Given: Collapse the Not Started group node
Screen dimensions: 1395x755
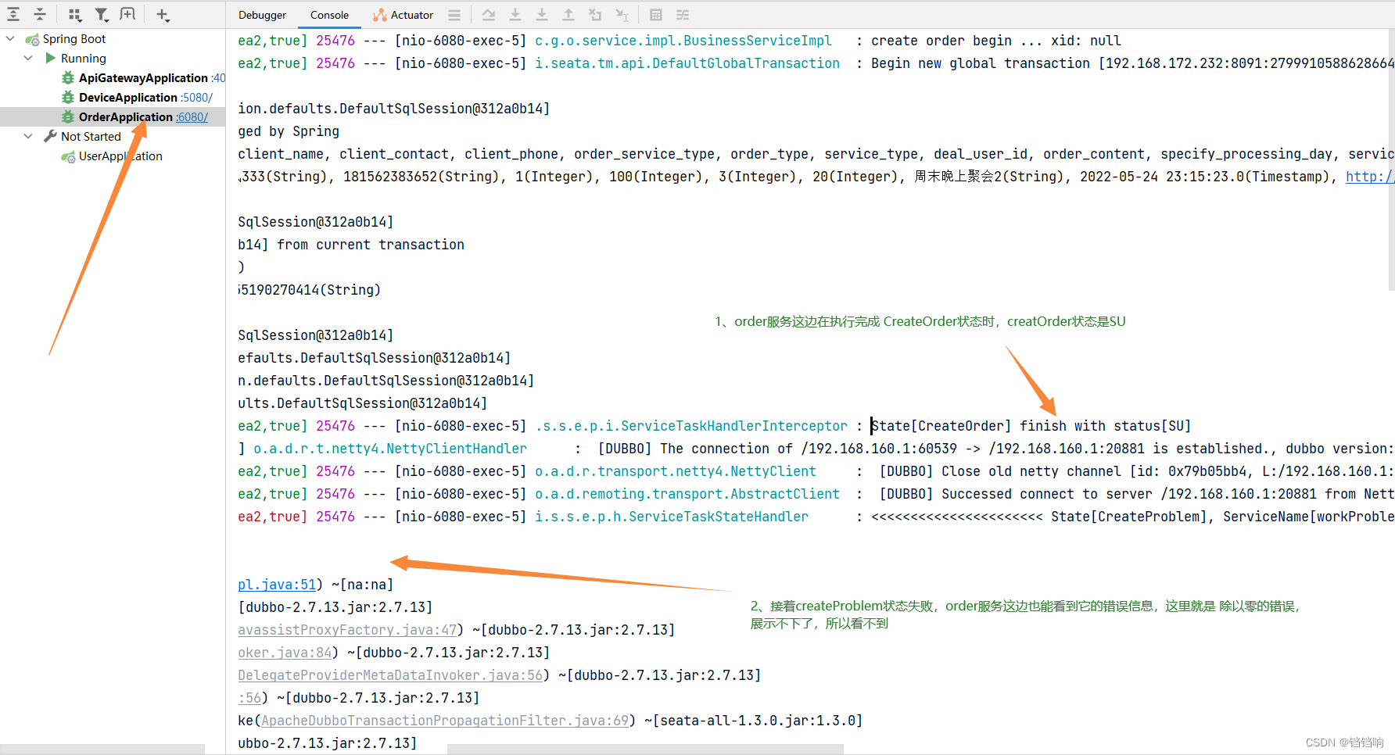Looking at the screenshot, I should [28, 136].
